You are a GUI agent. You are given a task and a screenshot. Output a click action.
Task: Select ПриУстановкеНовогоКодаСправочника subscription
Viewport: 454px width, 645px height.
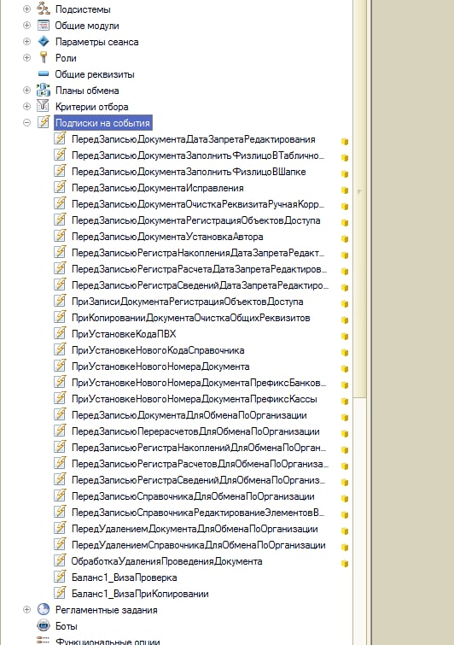[158, 350]
